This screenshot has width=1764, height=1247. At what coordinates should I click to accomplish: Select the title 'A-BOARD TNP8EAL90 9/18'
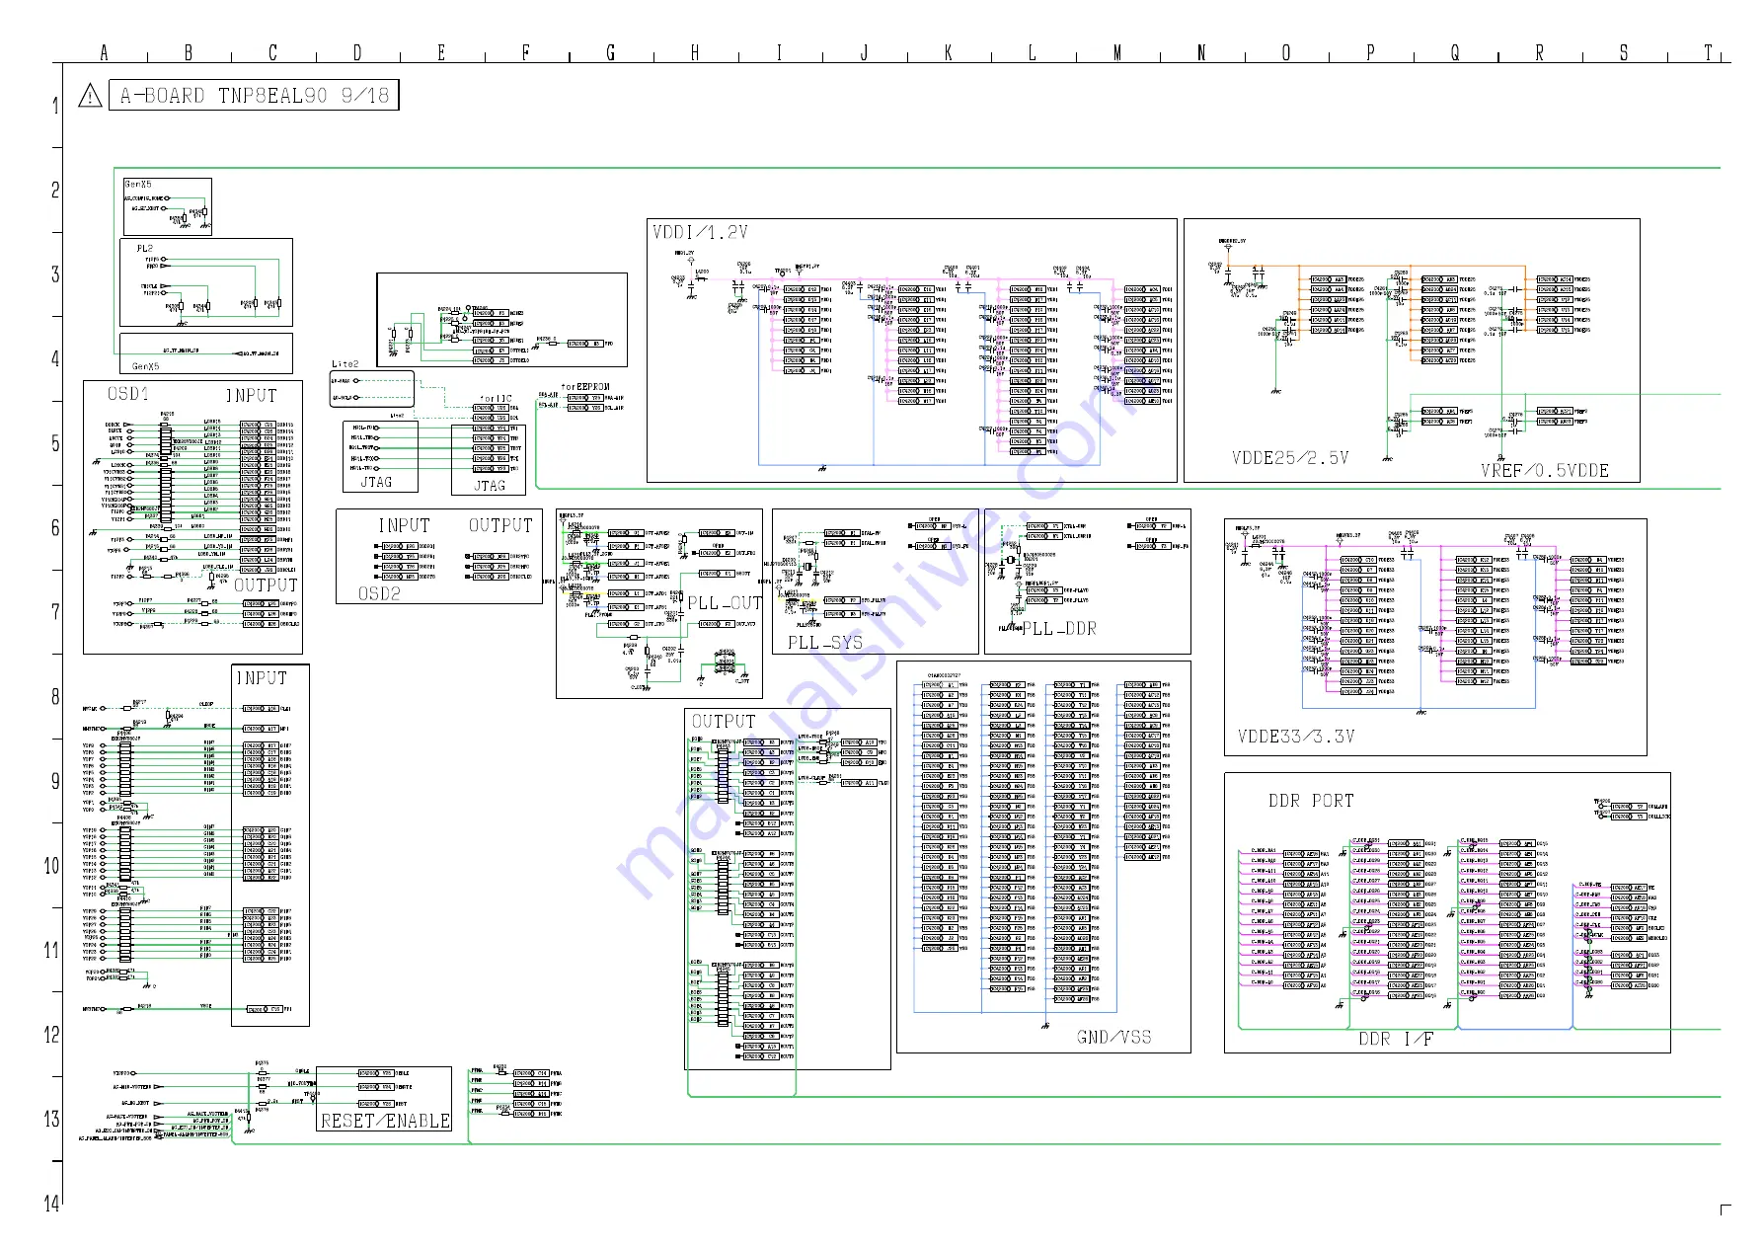pyautogui.click(x=255, y=95)
